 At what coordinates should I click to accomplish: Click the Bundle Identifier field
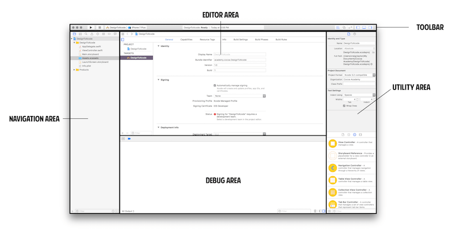(x=240, y=60)
